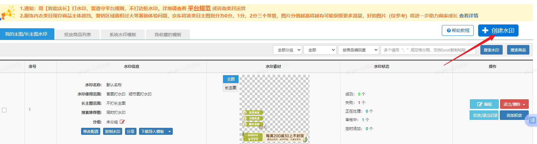The height and width of the screenshot is (144, 537).
Task: Open the 平台规范 link in notice
Action: point(199,8)
